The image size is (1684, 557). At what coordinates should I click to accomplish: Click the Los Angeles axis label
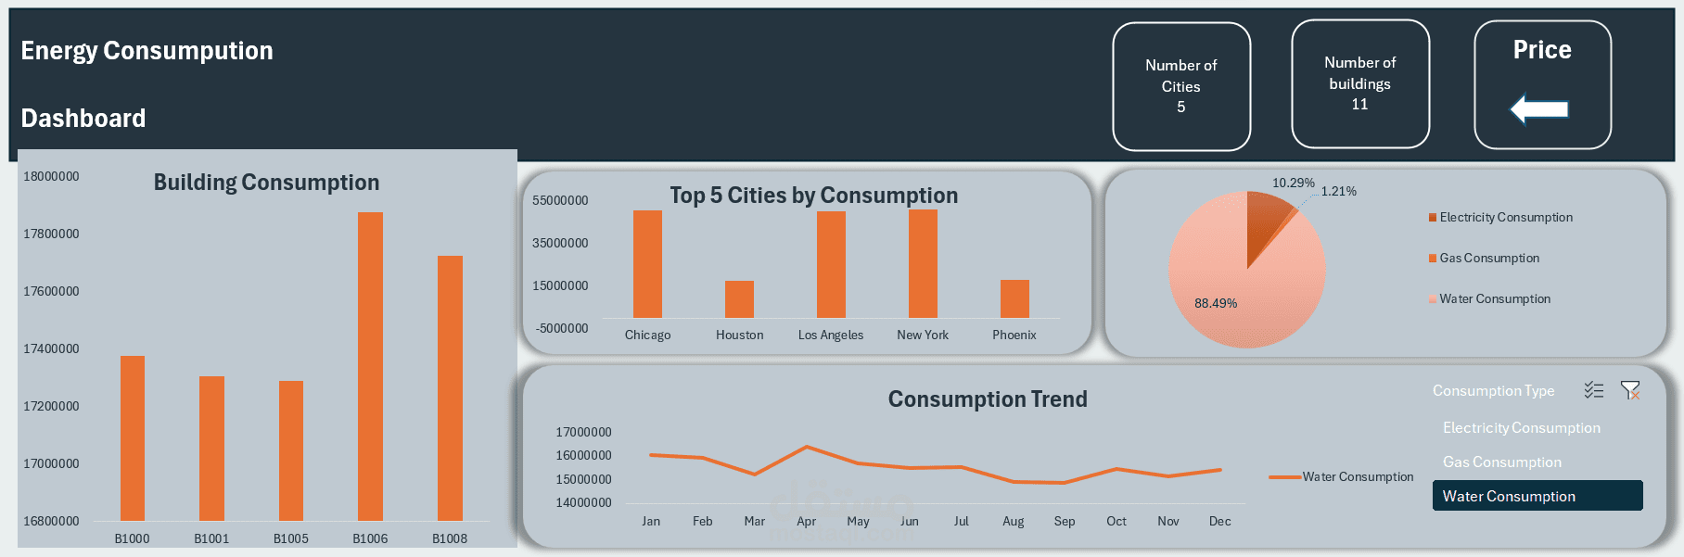(x=831, y=335)
